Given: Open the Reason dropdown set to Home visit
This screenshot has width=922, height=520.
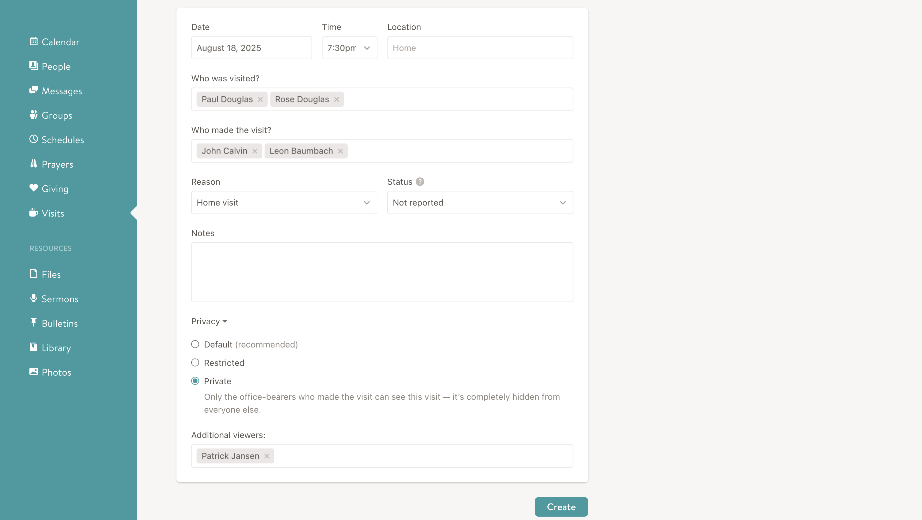Looking at the screenshot, I should [284, 202].
